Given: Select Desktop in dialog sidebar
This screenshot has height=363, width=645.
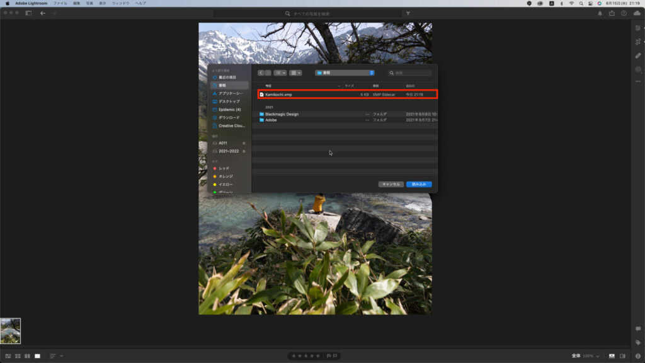Looking at the screenshot, I should click(x=229, y=101).
